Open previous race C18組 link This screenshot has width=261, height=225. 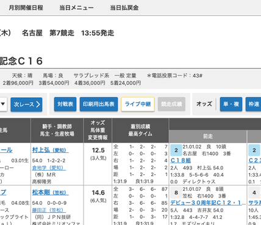(181, 161)
